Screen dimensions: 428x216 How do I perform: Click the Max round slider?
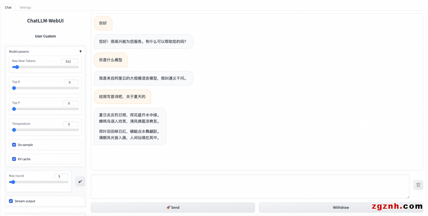pyautogui.click(x=39, y=182)
